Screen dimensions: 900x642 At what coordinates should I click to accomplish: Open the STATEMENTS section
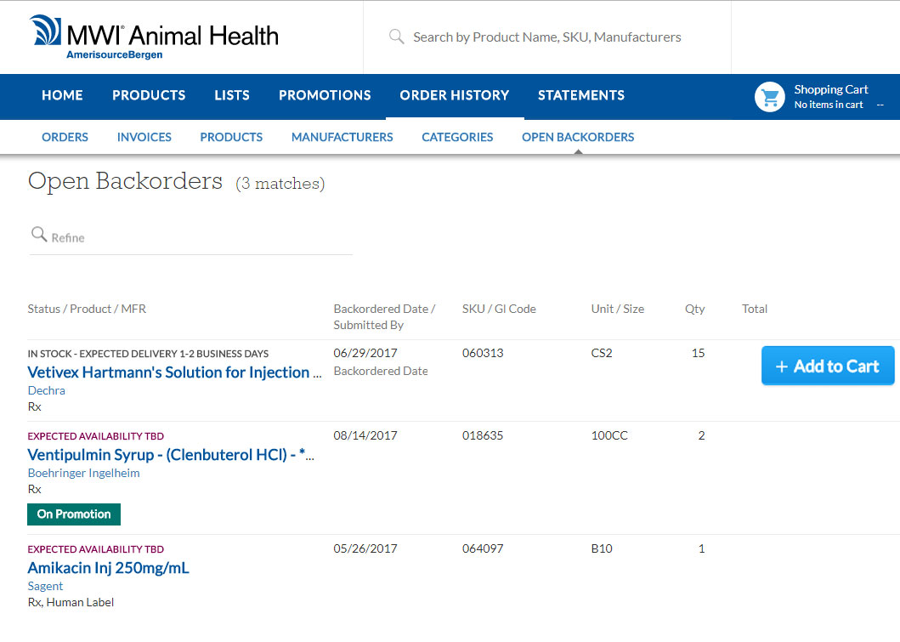point(580,96)
